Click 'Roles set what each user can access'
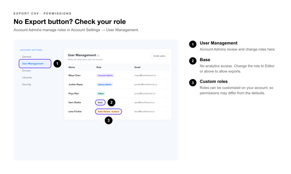The image size is (291, 174). (85, 60)
